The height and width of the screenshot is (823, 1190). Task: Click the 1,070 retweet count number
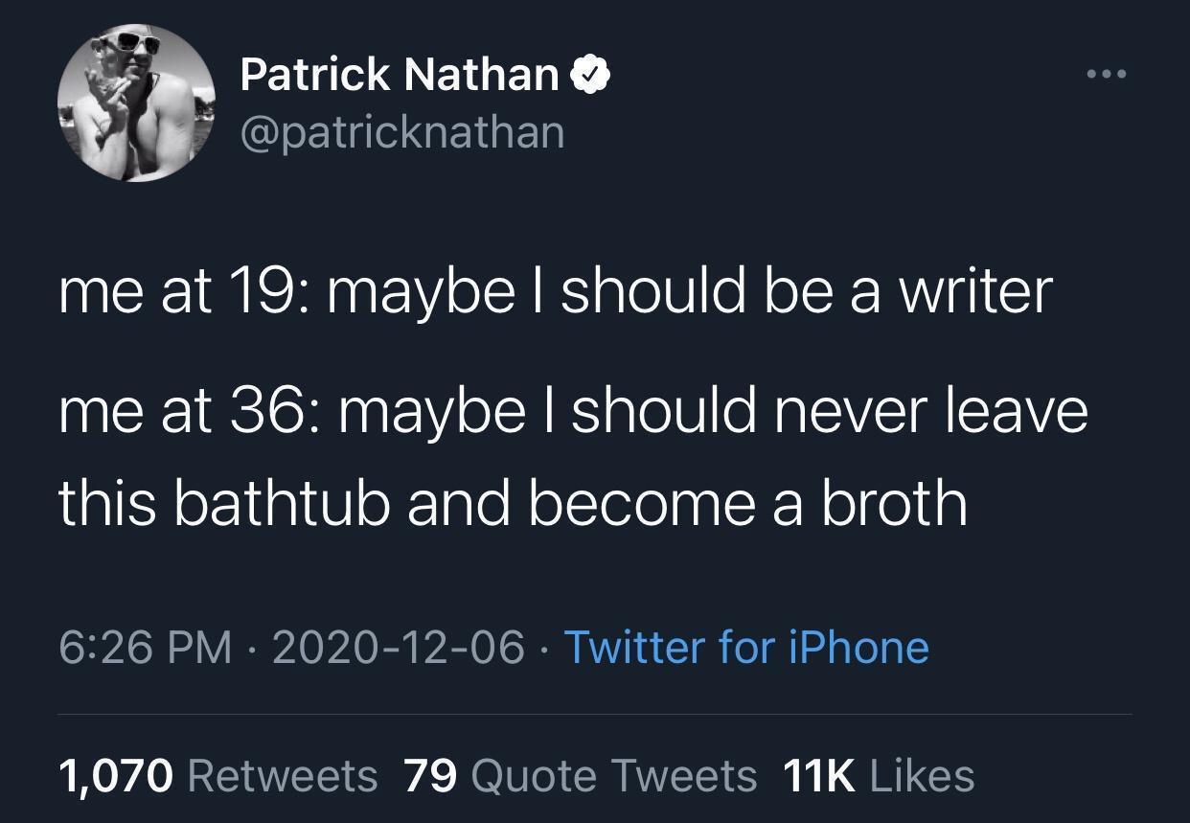116,775
